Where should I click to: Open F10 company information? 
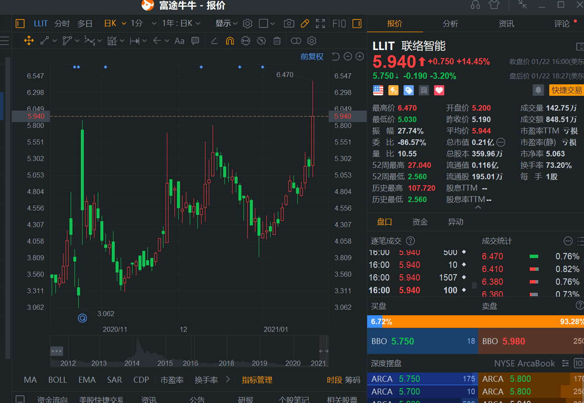[x=339, y=23]
